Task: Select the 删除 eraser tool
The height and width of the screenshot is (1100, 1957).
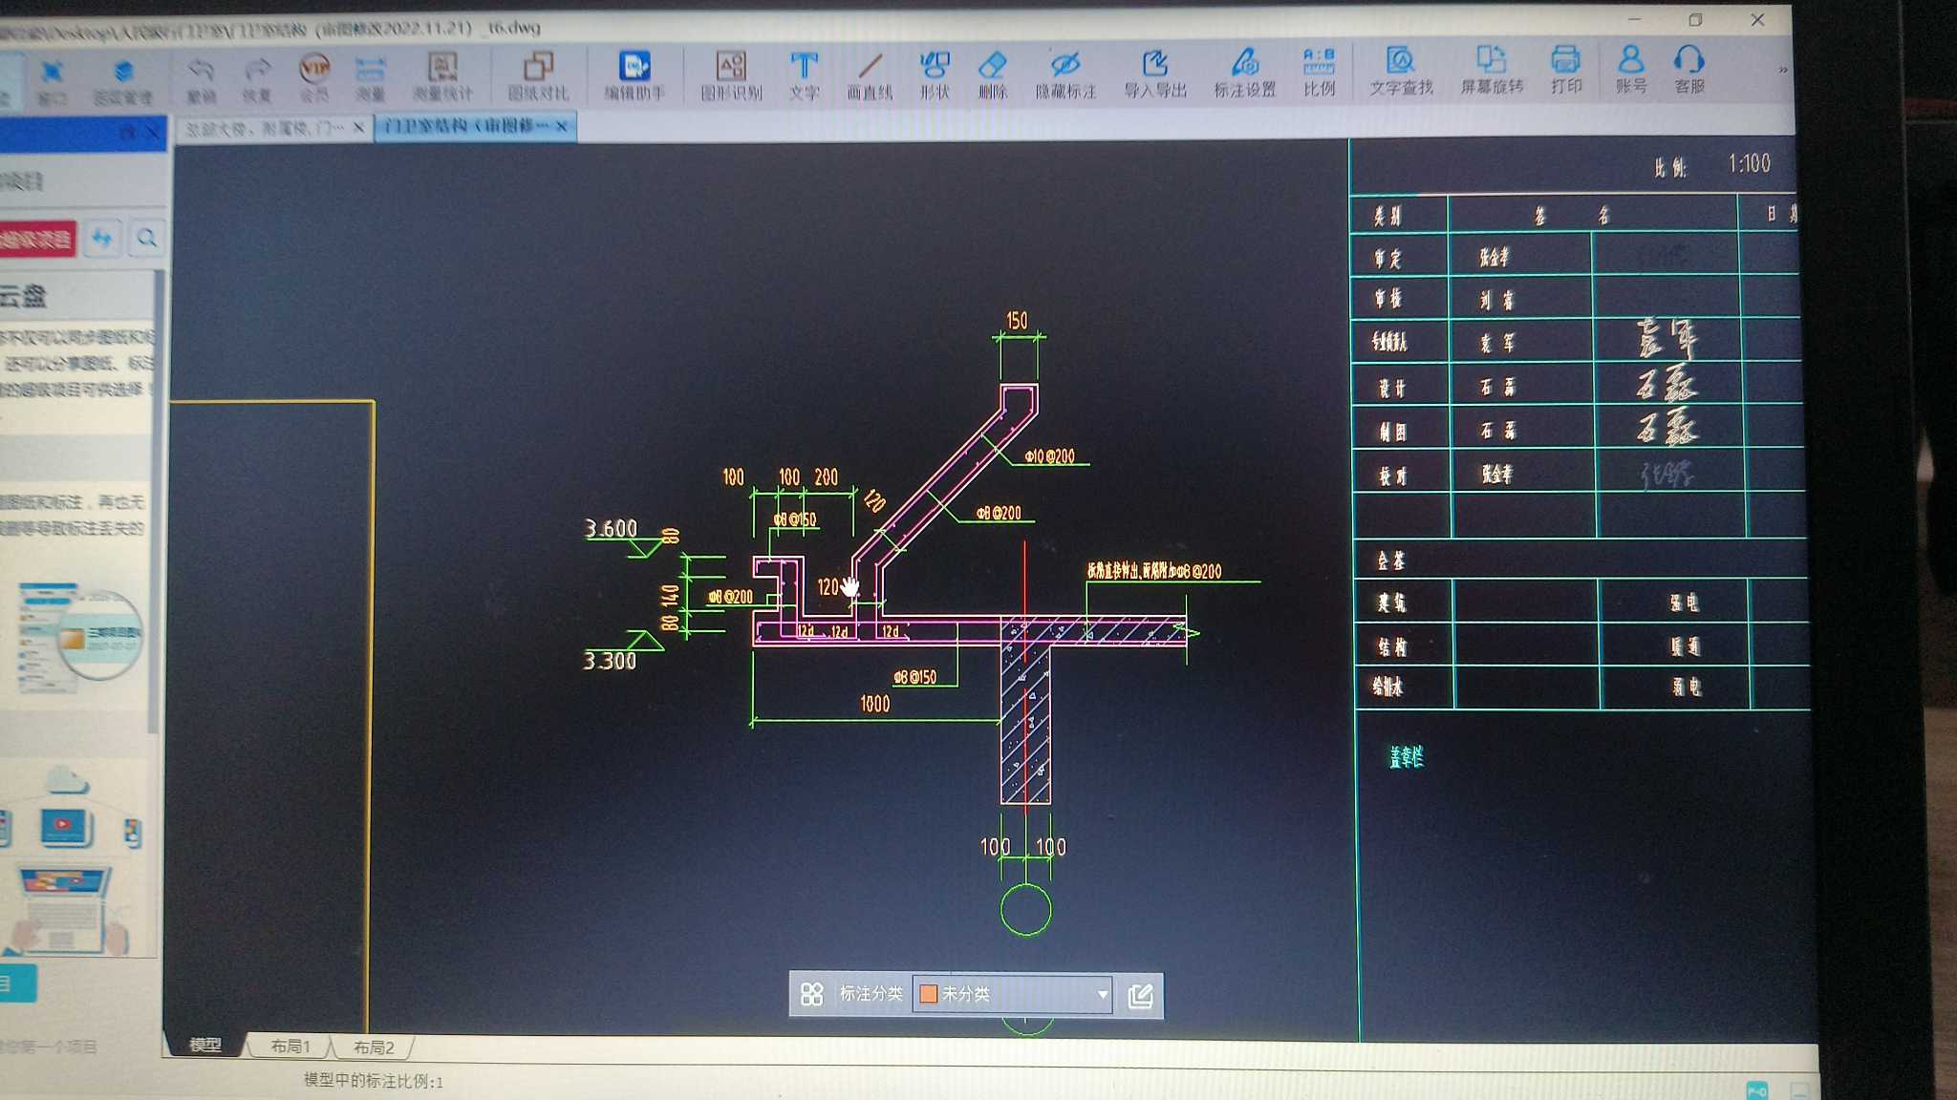Action: click(x=993, y=74)
